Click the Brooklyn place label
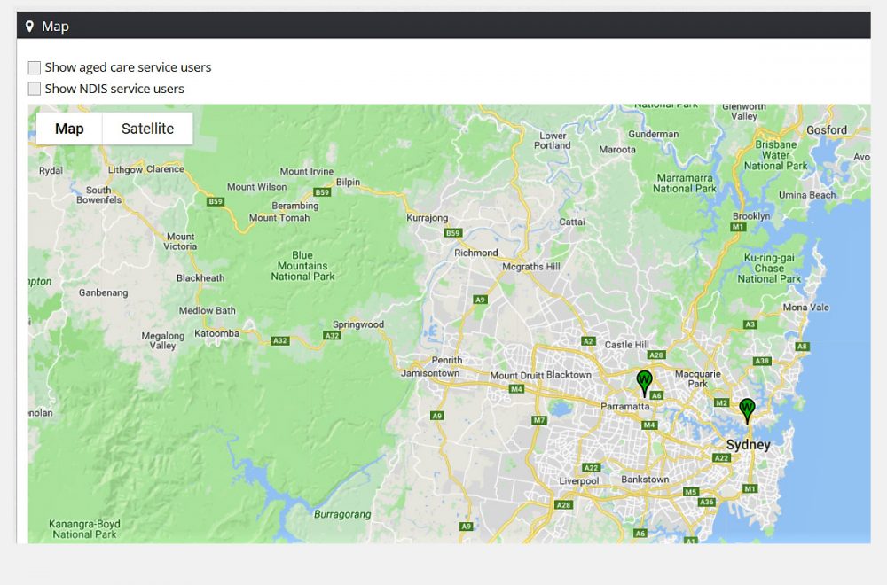This screenshot has height=585, width=887. click(x=751, y=216)
